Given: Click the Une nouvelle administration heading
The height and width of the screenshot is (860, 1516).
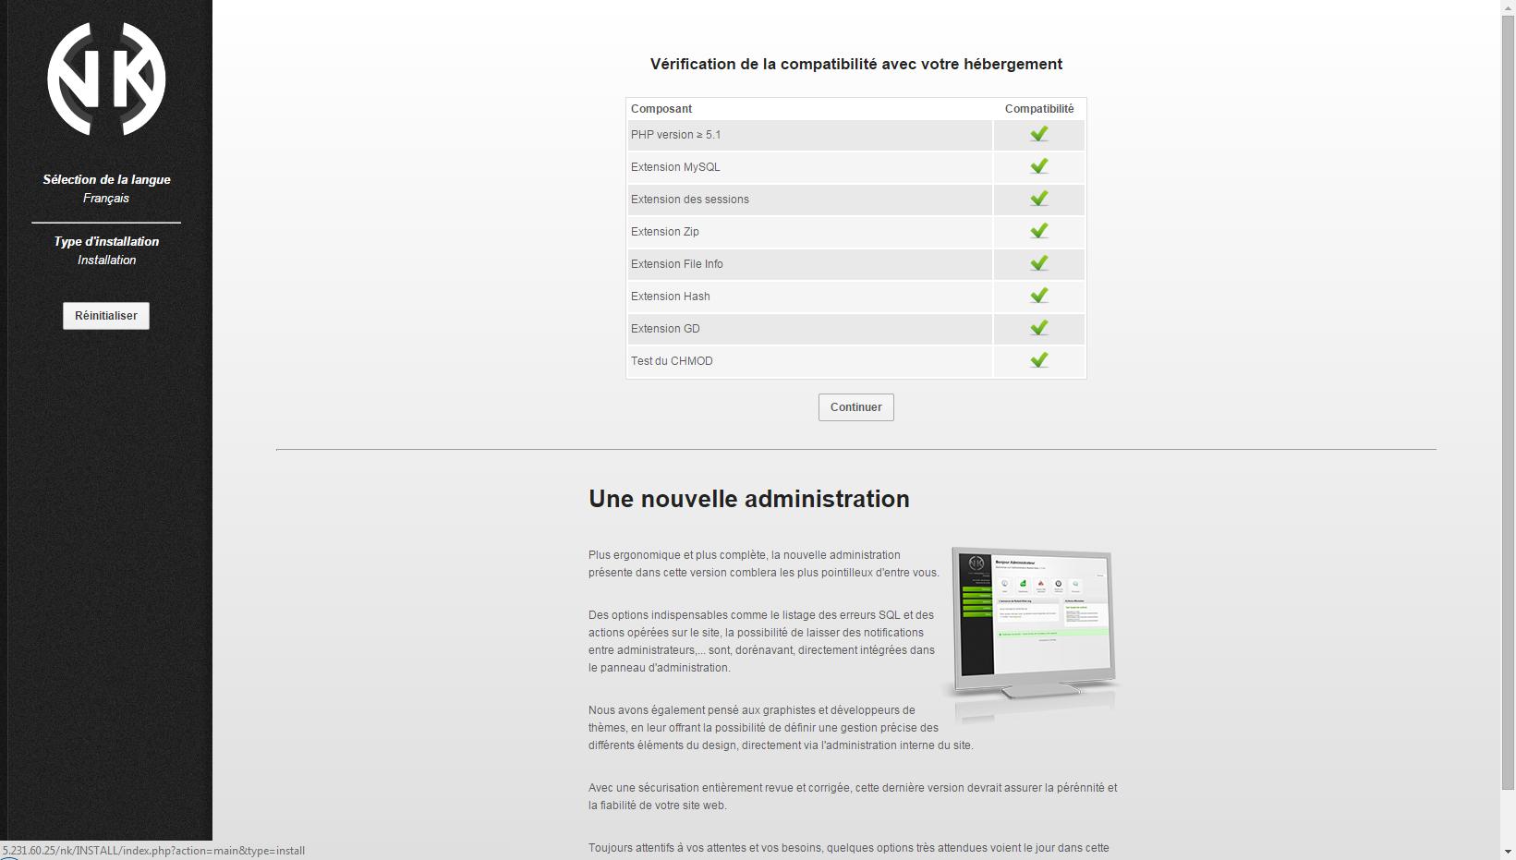Looking at the screenshot, I should click(x=749, y=499).
